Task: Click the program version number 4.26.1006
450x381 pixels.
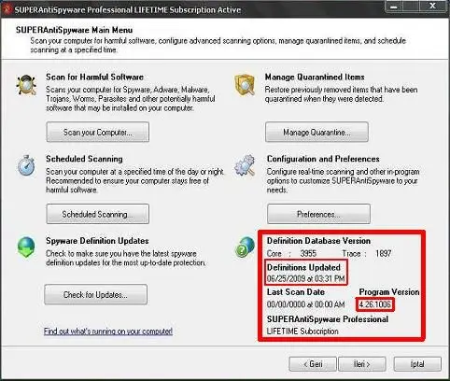Action: [375, 304]
